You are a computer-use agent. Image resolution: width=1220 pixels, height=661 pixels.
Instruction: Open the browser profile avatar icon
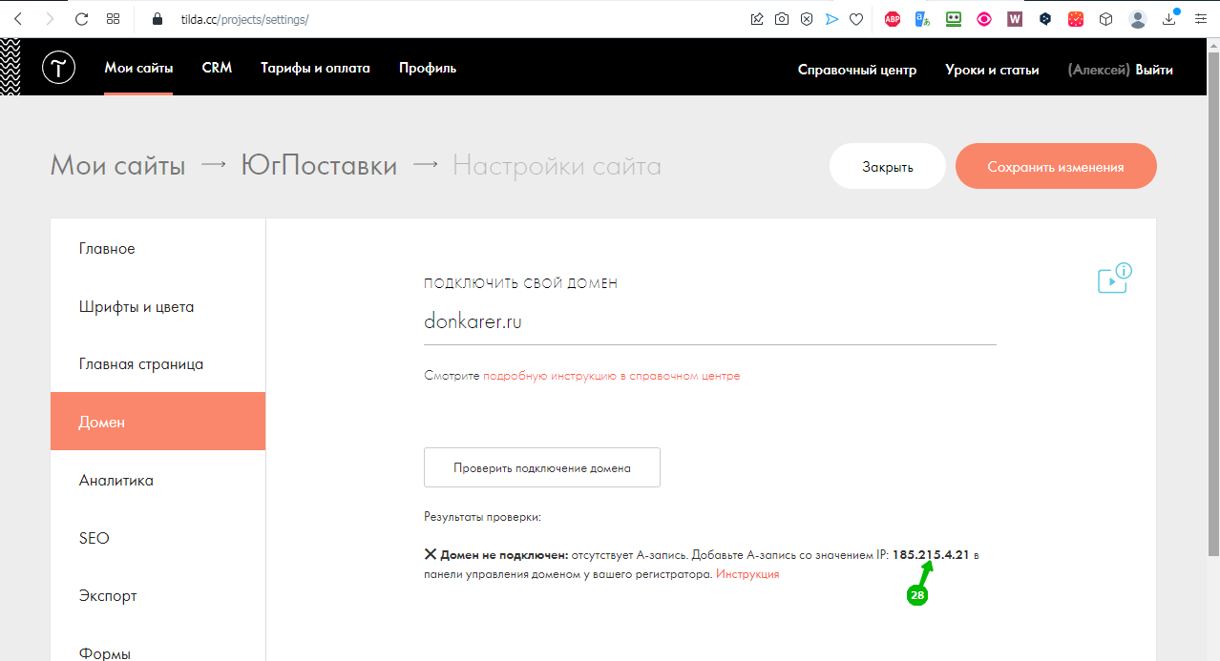coord(1137,19)
